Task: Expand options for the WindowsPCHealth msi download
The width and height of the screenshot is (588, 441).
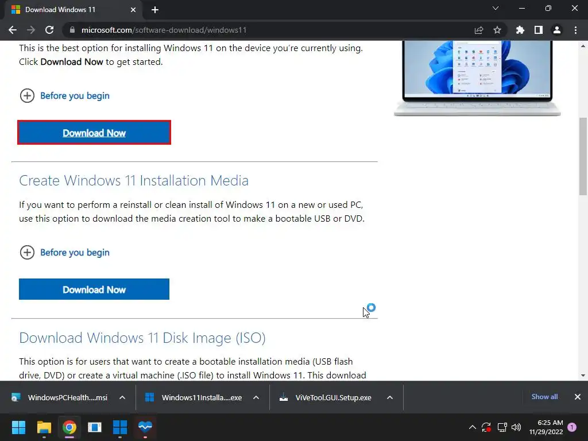Action: tap(122, 397)
